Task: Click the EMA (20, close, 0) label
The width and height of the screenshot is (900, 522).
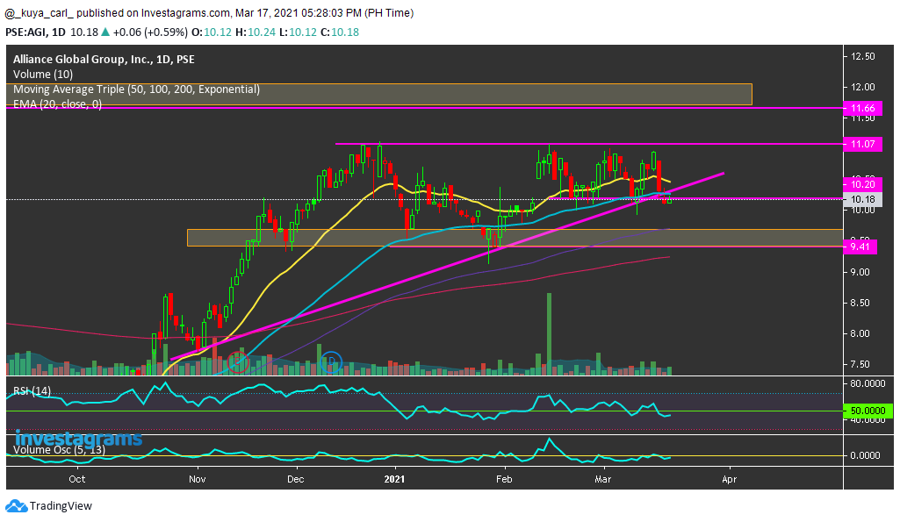Action: [57, 104]
